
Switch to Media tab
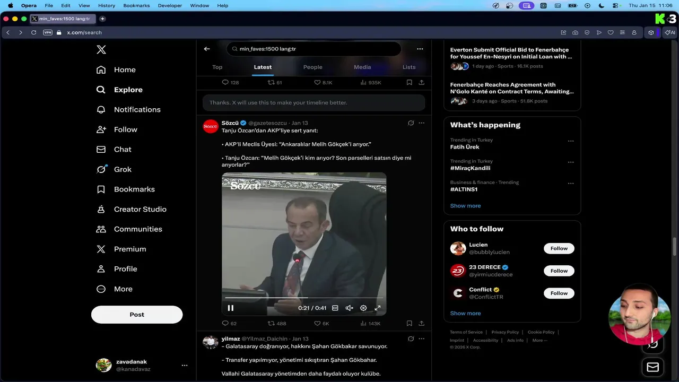click(362, 67)
